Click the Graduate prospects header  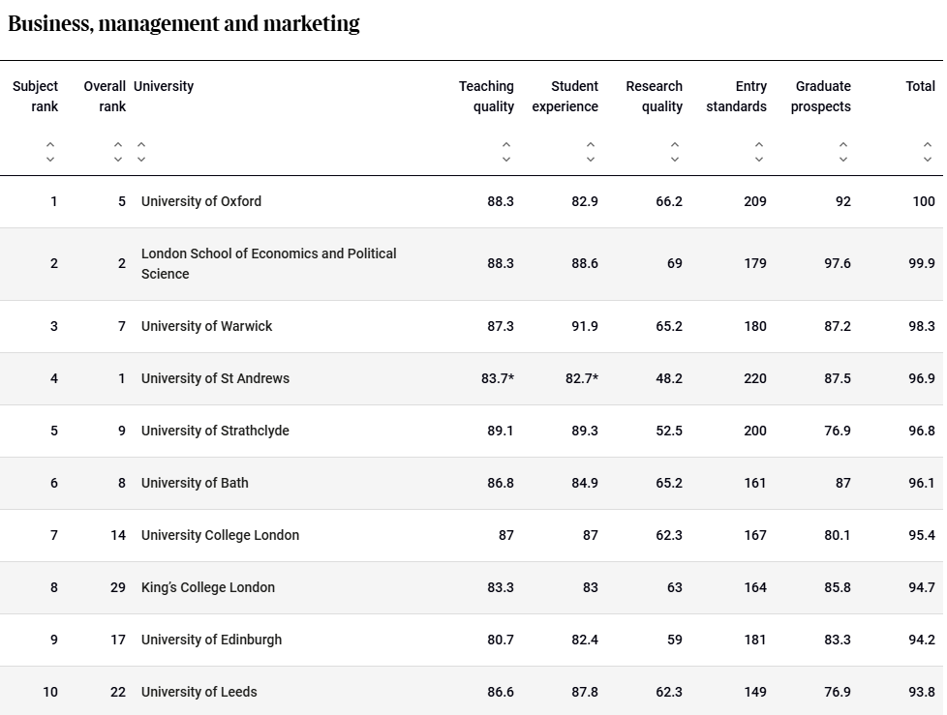click(821, 96)
